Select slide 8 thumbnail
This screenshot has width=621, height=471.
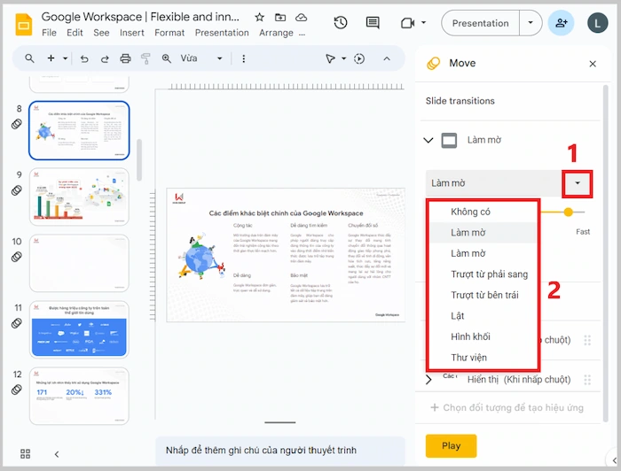(79, 130)
